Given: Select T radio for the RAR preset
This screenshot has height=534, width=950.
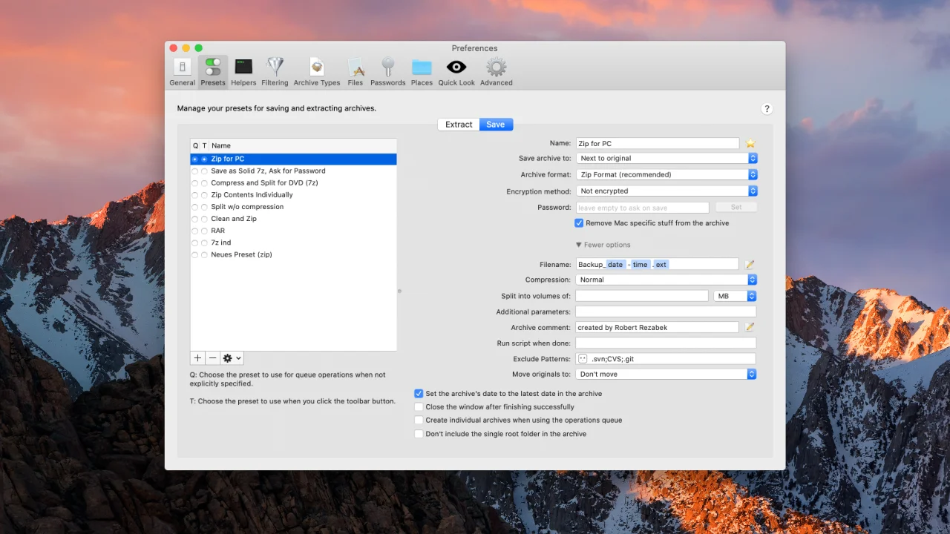Looking at the screenshot, I should click(x=204, y=231).
